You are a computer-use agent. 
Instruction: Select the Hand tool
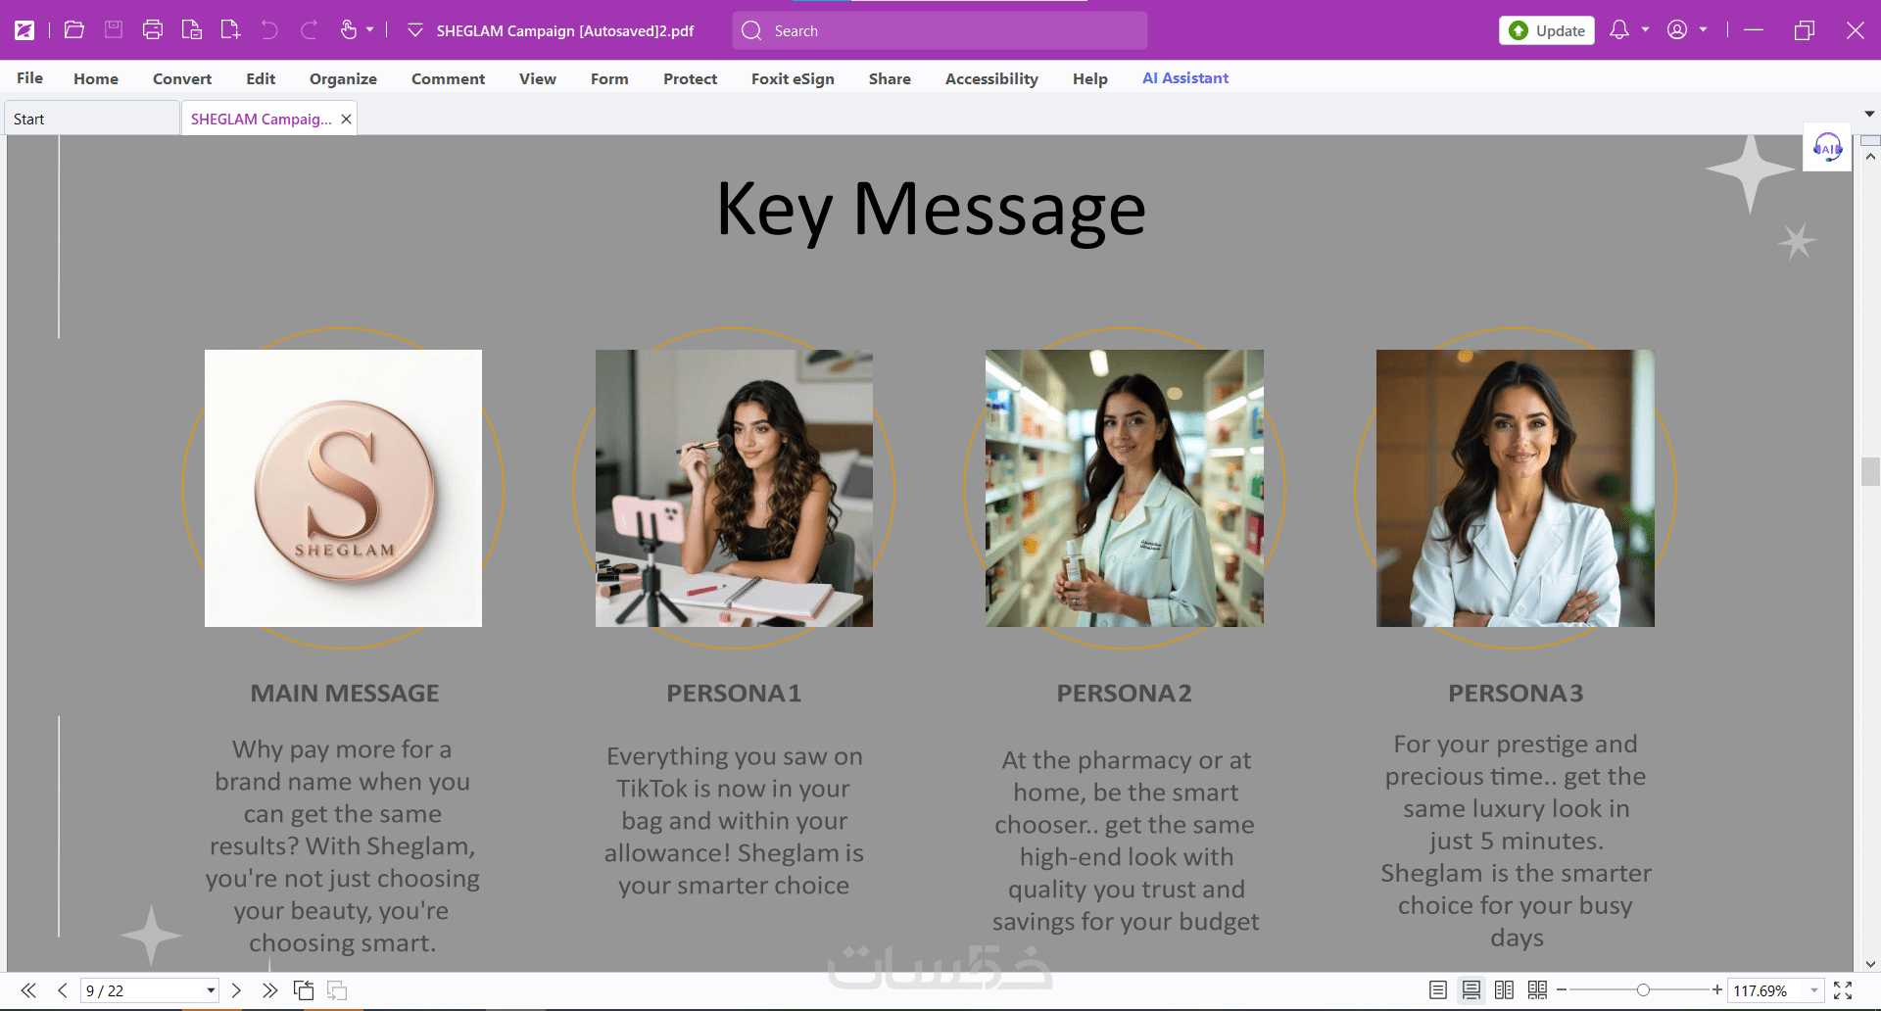point(348,30)
